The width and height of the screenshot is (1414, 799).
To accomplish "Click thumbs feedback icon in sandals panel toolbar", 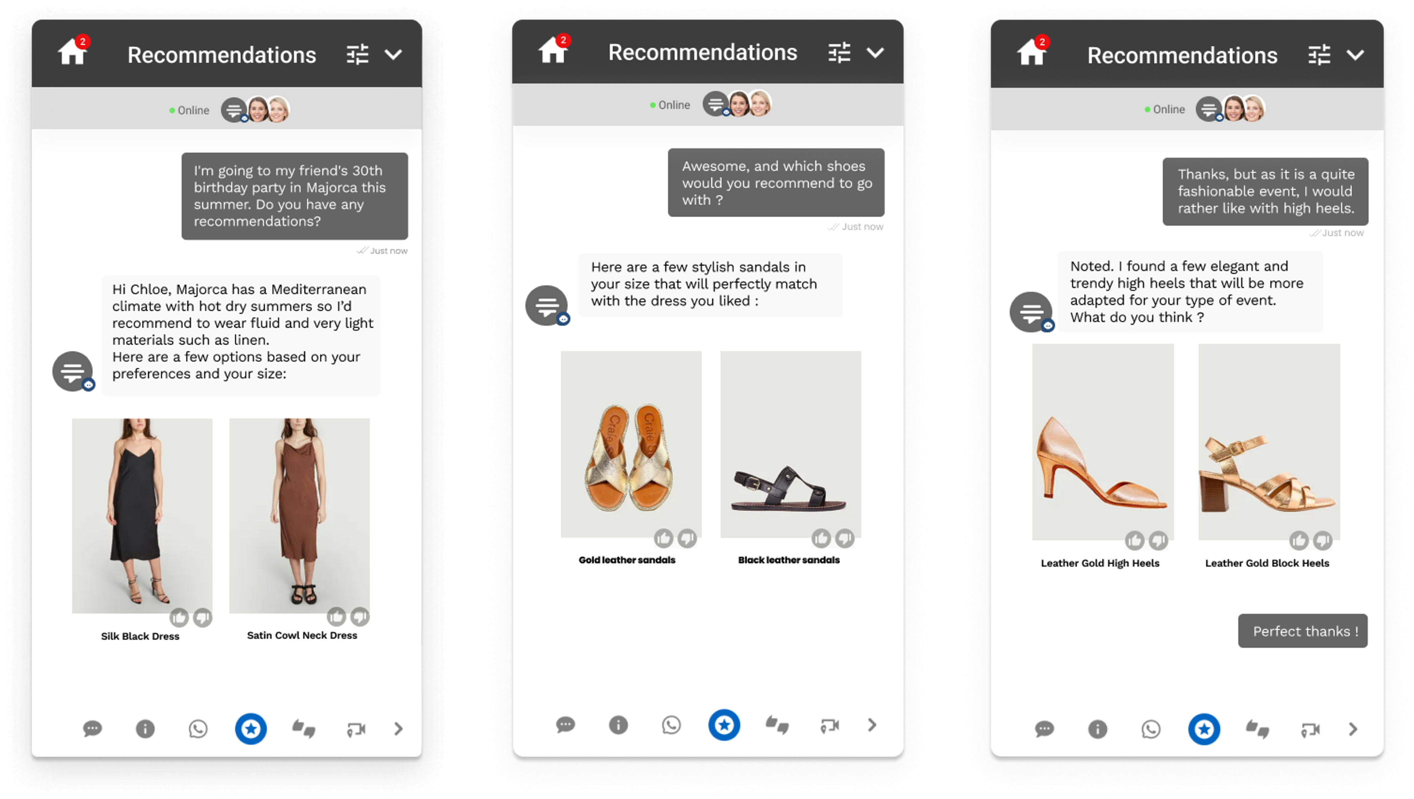I will (x=777, y=725).
